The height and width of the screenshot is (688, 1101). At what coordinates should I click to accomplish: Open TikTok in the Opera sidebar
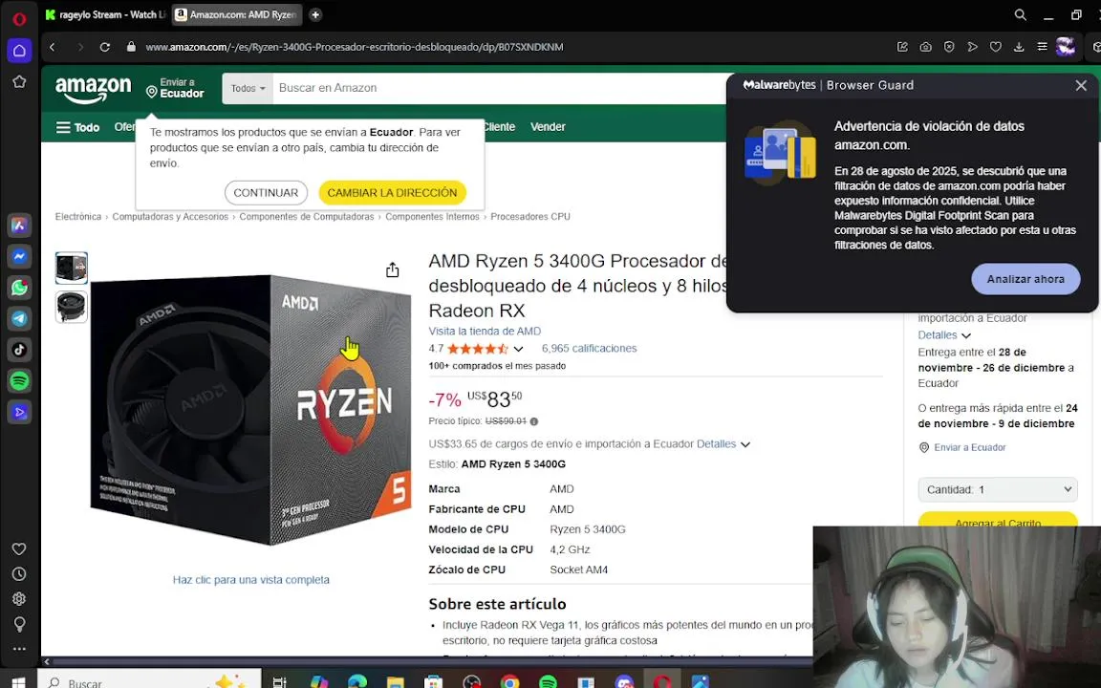19,350
